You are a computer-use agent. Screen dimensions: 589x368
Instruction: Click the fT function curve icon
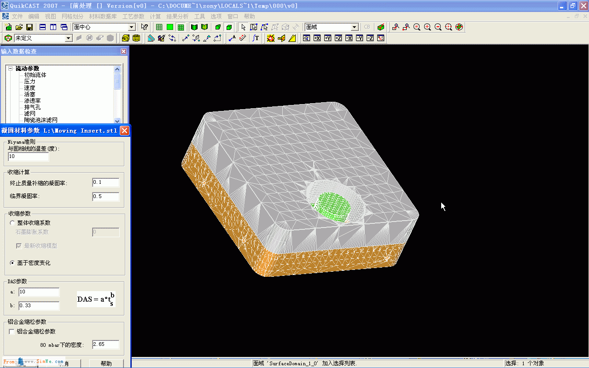click(x=256, y=38)
